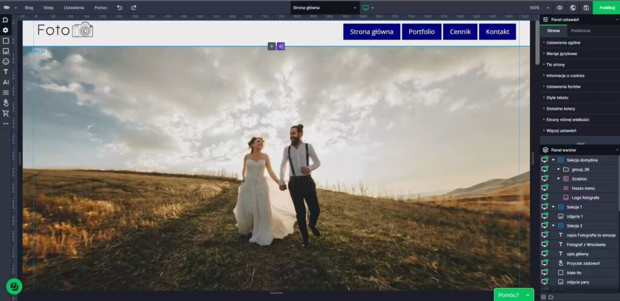
Task: Click the Kontakt navigation button on canvas
Action: pyautogui.click(x=498, y=31)
